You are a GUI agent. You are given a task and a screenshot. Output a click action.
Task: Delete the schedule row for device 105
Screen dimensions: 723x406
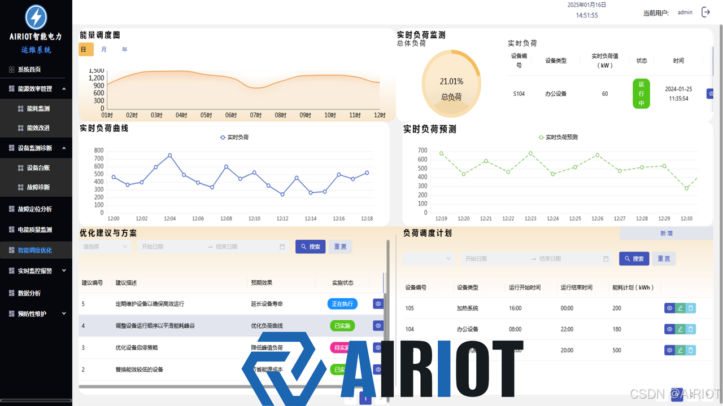pos(691,308)
